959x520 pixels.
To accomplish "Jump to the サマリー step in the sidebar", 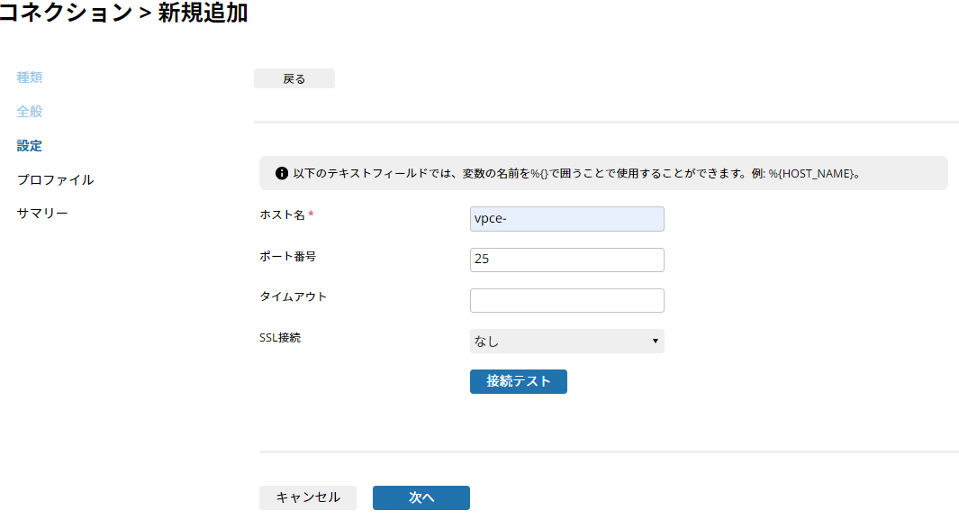I will tap(42, 214).
